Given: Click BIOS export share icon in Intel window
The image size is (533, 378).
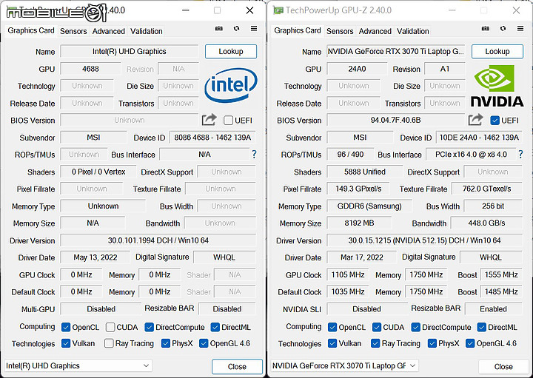Looking at the screenshot, I should coord(209,120).
